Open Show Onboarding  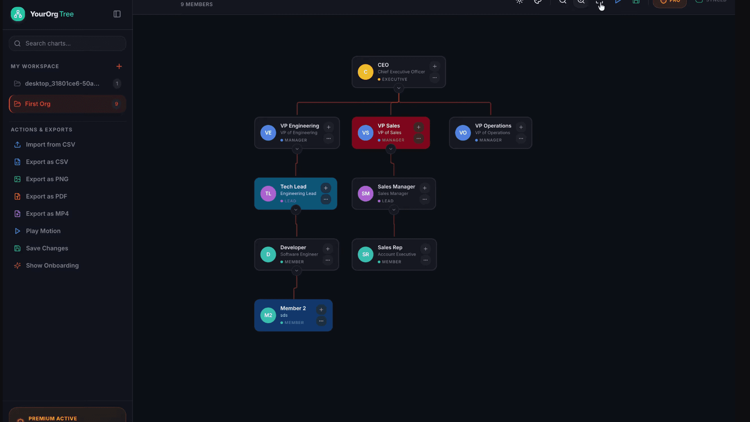pos(52,265)
